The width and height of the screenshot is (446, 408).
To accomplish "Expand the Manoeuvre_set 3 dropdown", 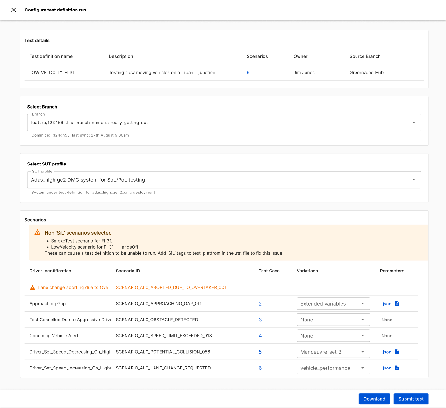I will click(333, 352).
